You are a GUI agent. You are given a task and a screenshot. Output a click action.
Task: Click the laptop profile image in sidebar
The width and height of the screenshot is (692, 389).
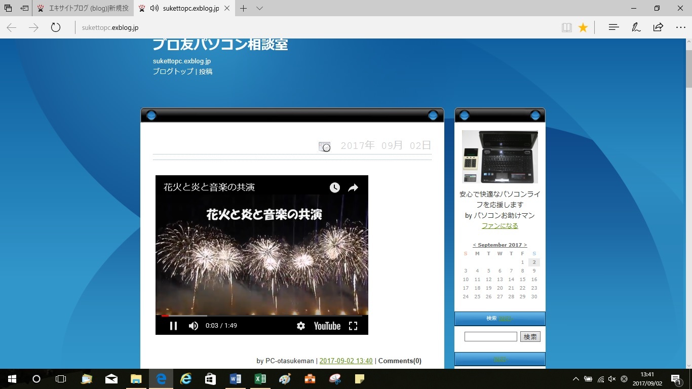(500, 157)
